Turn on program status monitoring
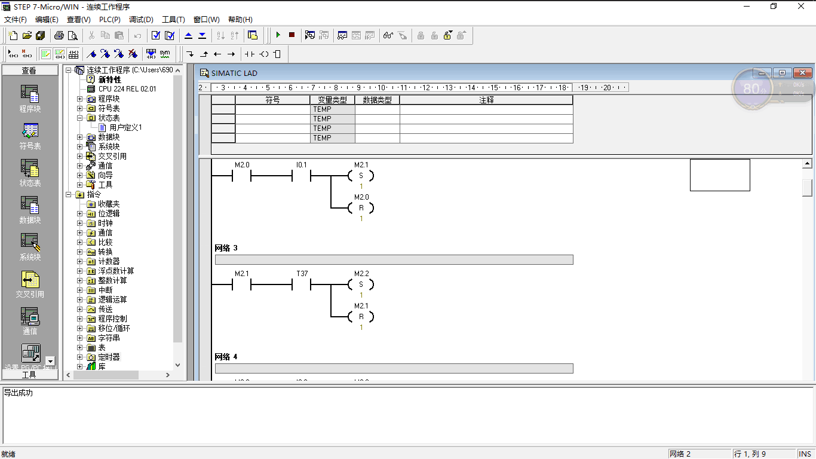This screenshot has height=459, width=816. (x=310, y=35)
